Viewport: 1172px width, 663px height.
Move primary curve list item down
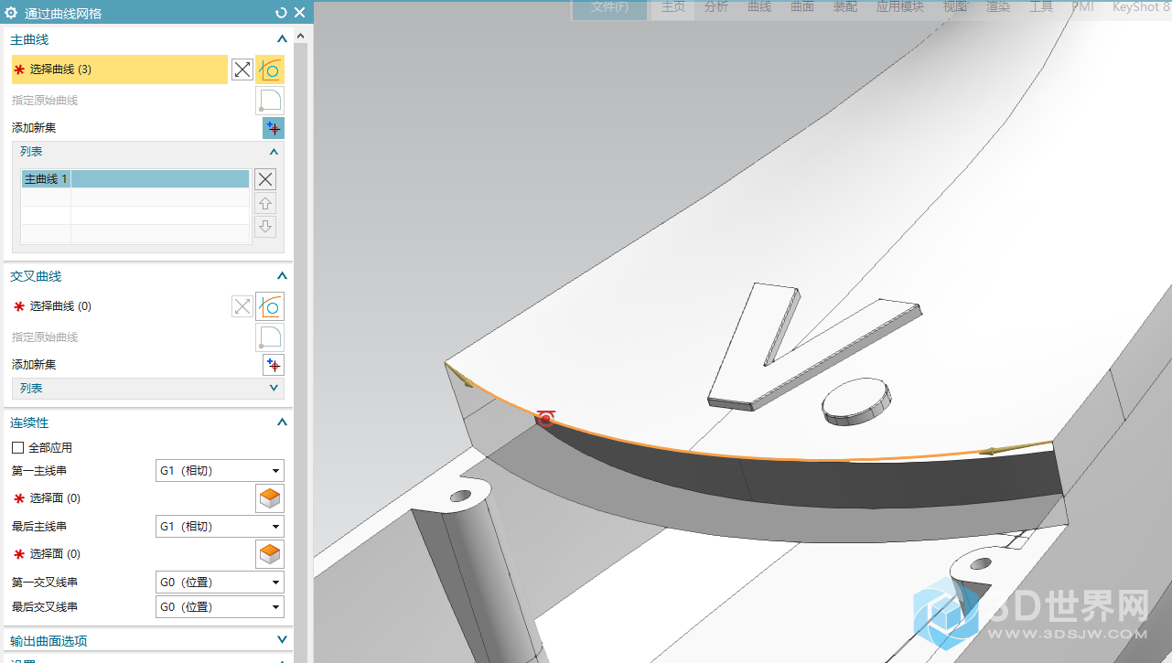tap(264, 227)
